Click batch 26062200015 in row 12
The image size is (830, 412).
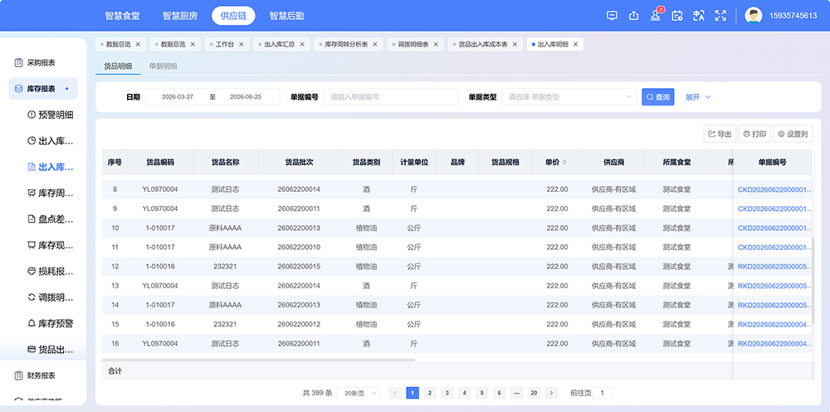(x=299, y=267)
